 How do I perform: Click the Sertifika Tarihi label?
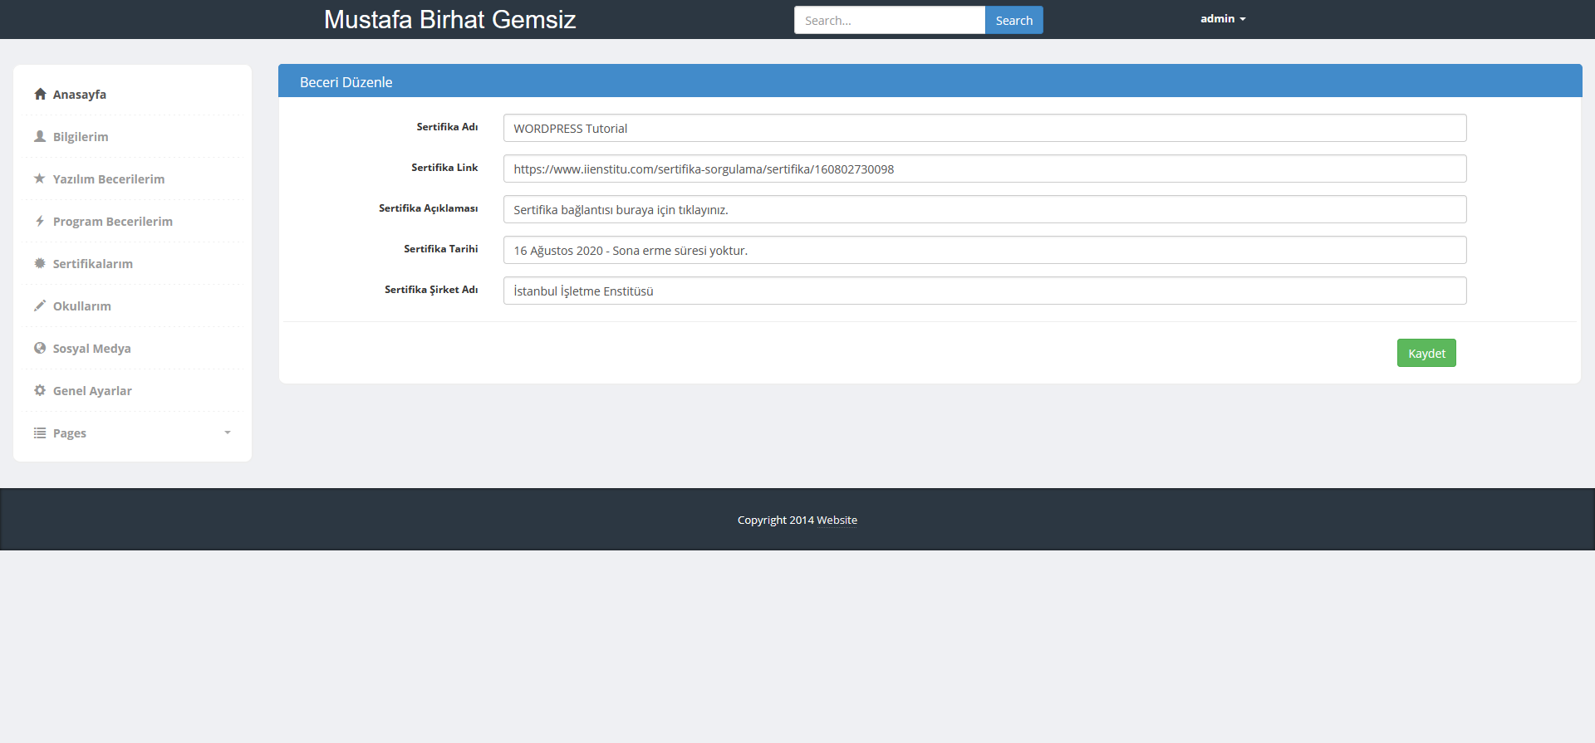(x=440, y=249)
